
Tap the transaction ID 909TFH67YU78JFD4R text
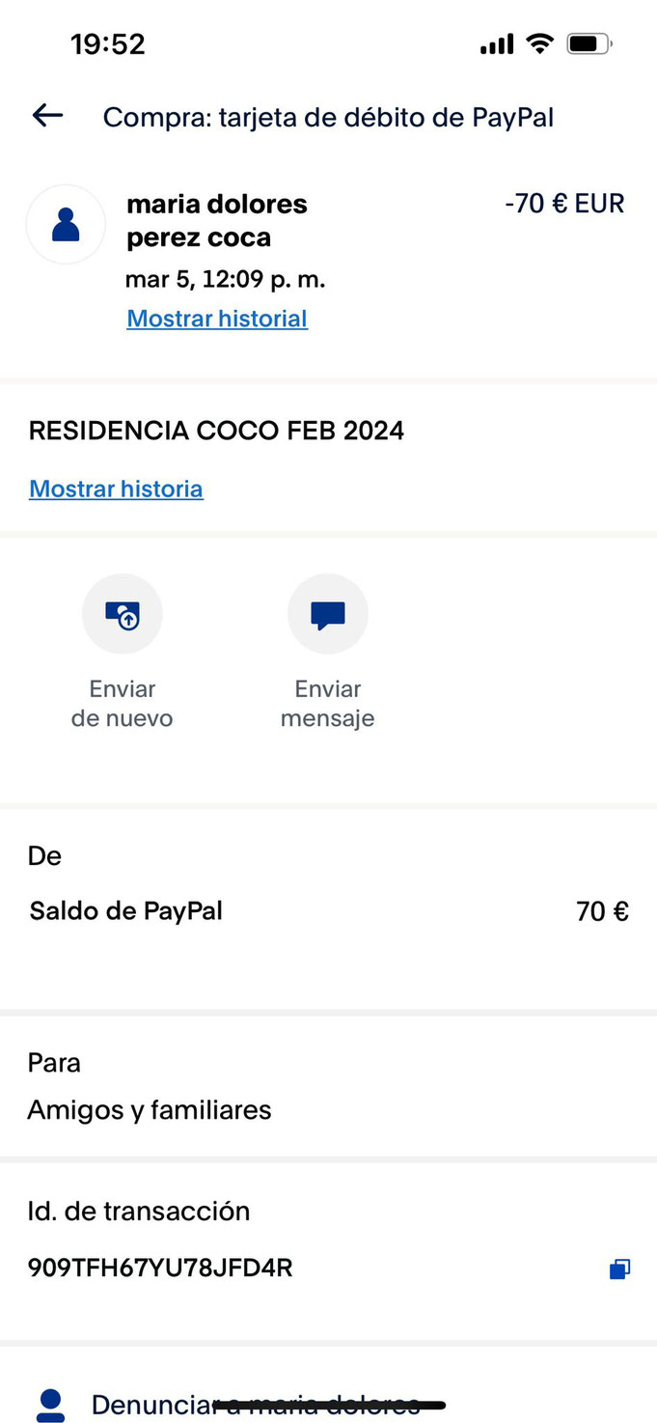(160, 1268)
